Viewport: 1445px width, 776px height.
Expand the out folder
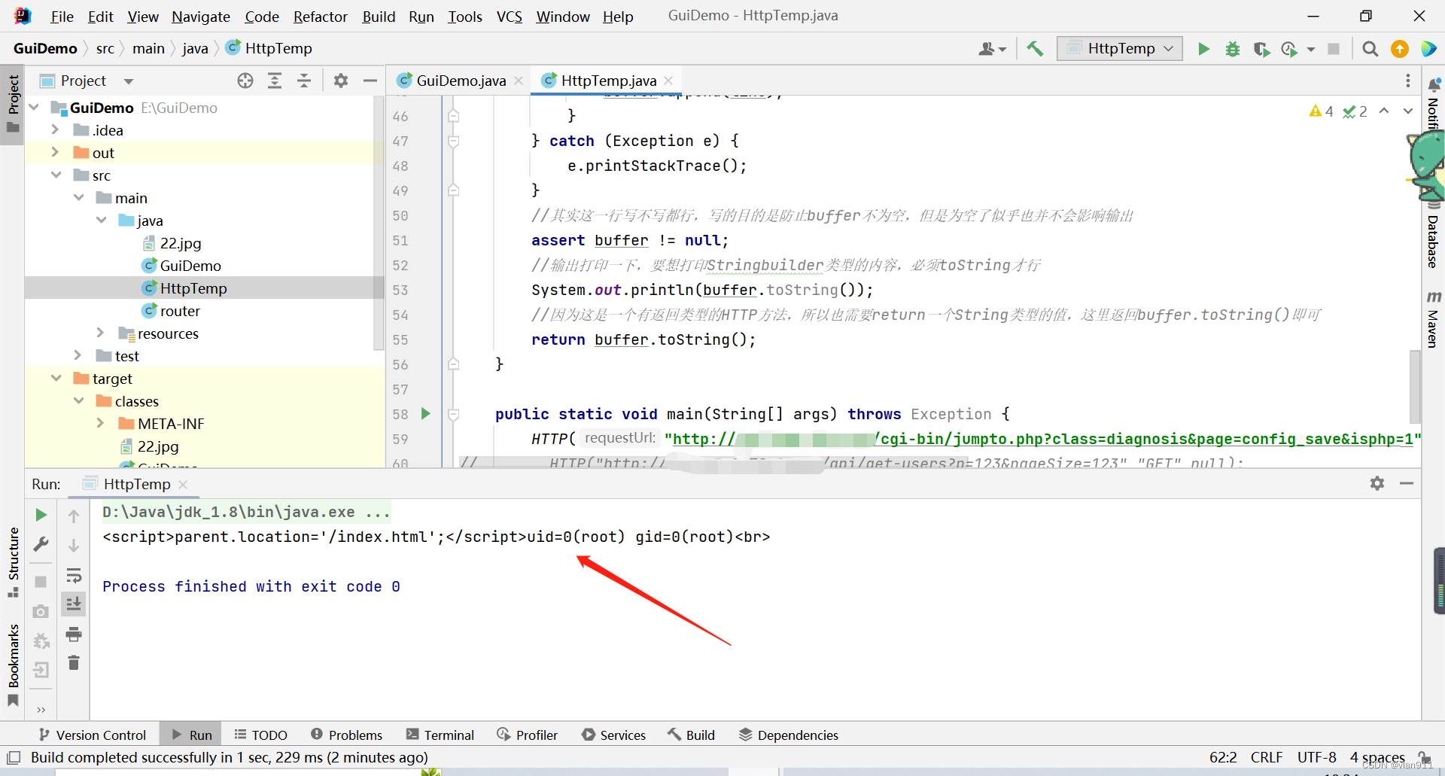click(56, 152)
